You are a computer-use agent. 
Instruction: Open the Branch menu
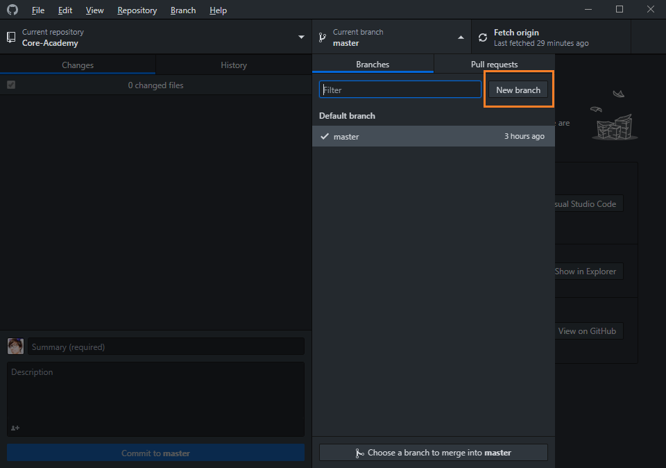(183, 10)
